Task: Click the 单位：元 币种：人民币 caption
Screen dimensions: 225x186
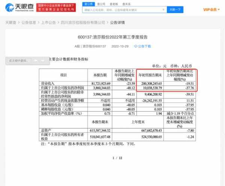Action: point(172,66)
